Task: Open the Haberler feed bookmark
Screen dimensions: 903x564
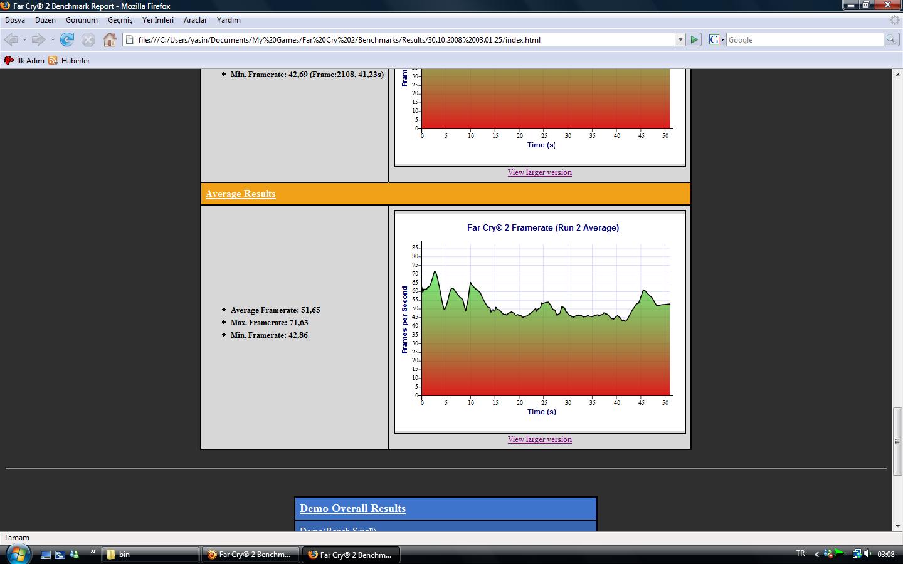Action: click(x=69, y=61)
